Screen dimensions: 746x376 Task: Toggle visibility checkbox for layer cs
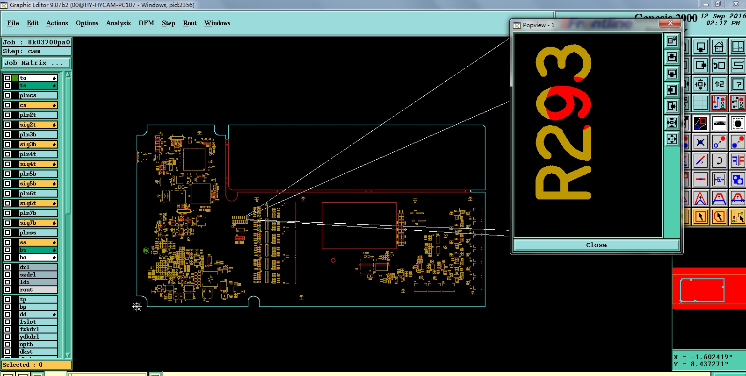[x=7, y=105]
